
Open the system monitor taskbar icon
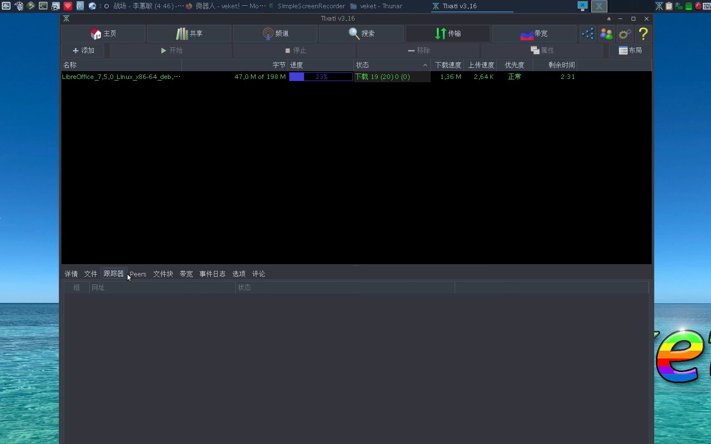coord(6,6)
